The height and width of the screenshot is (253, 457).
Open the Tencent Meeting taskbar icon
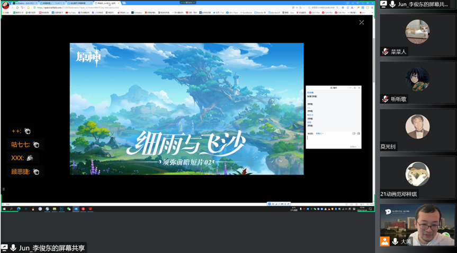click(x=76, y=209)
